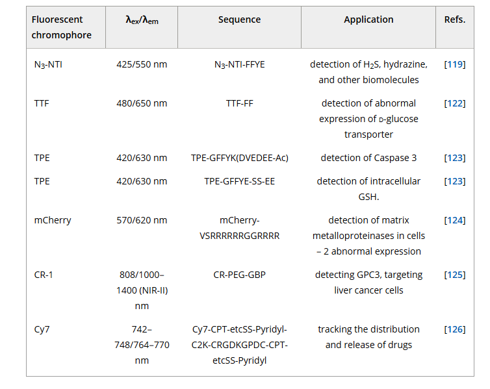Select the TPE-GFFYE-SS-EE sequence text
Screen dimensions: 490x389
pos(239,181)
